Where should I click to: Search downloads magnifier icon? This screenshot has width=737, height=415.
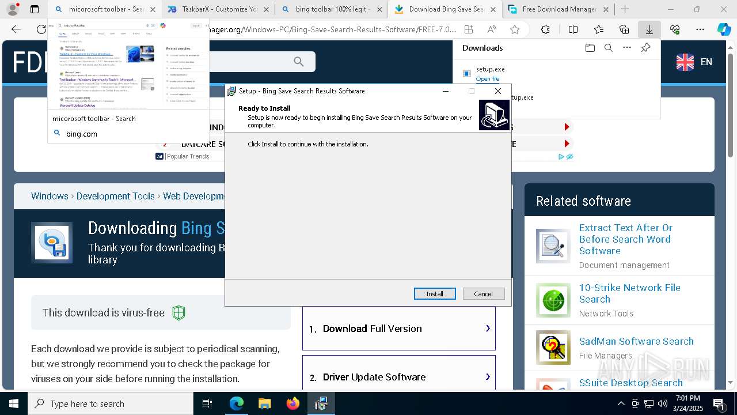(x=608, y=48)
